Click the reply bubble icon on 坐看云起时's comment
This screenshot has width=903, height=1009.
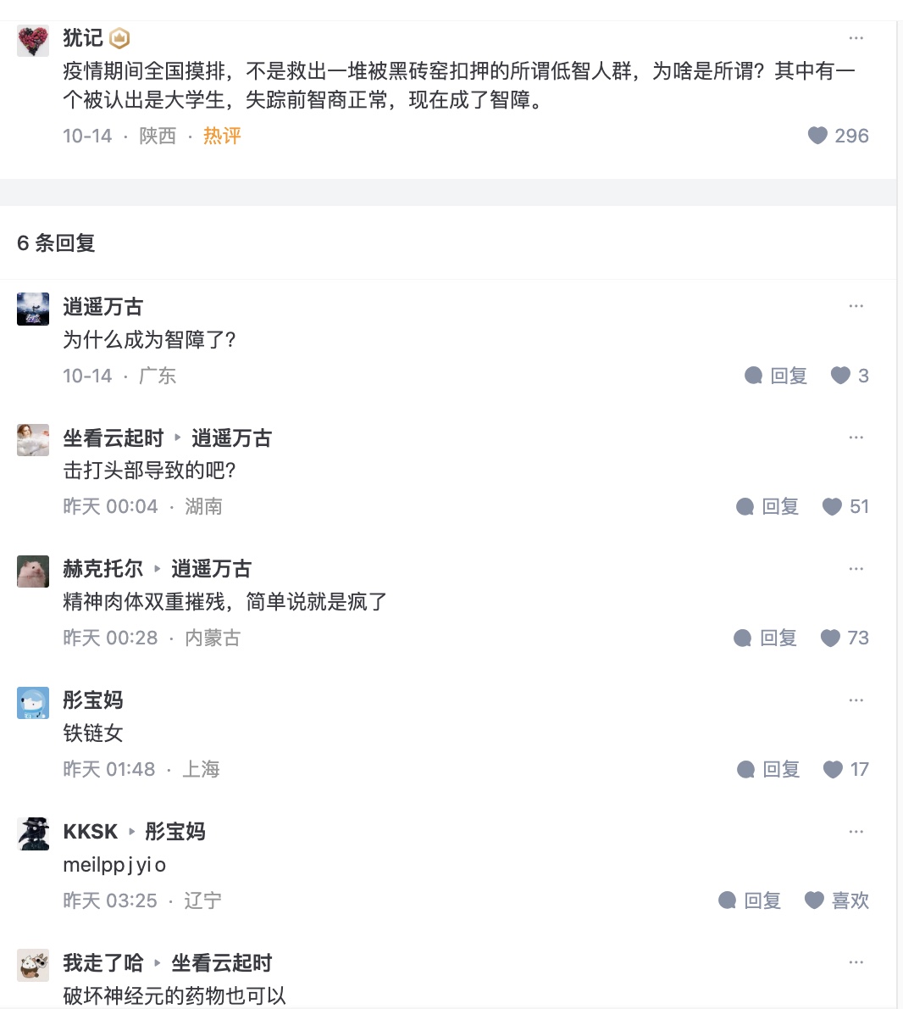(x=745, y=507)
